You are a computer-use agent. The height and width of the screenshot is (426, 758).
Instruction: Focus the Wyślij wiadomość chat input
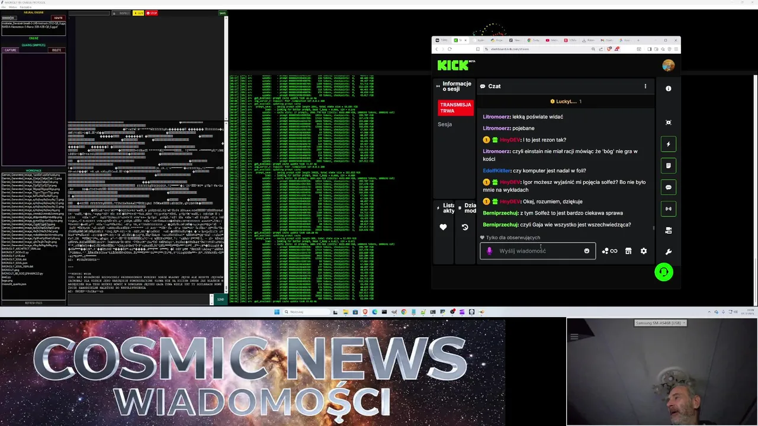pyautogui.click(x=538, y=251)
